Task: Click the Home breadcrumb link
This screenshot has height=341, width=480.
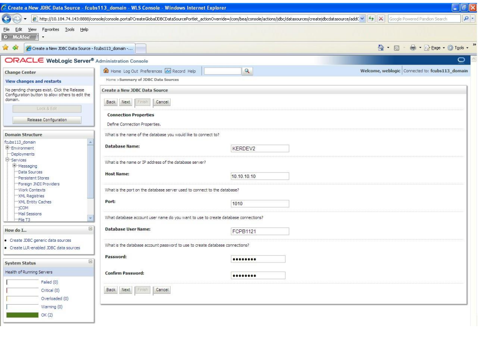Action: 111,80
